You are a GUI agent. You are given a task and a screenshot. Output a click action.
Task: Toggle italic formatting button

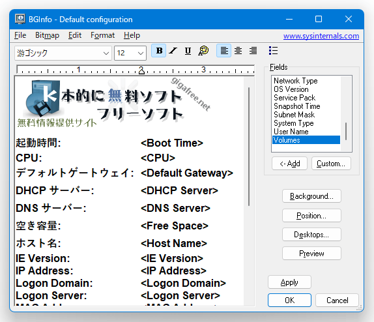tap(173, 51)
